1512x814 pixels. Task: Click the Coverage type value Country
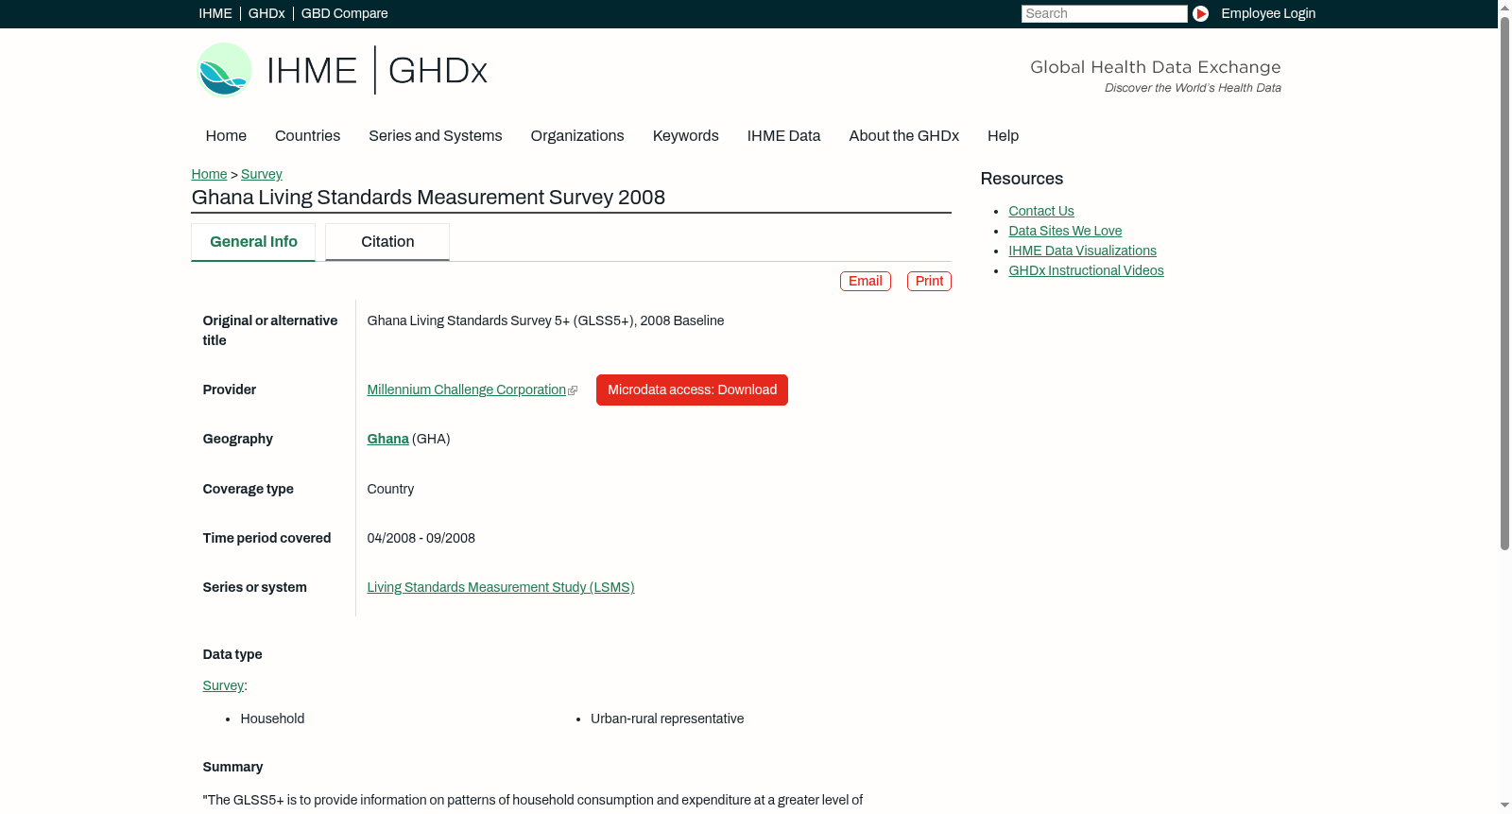390,489
